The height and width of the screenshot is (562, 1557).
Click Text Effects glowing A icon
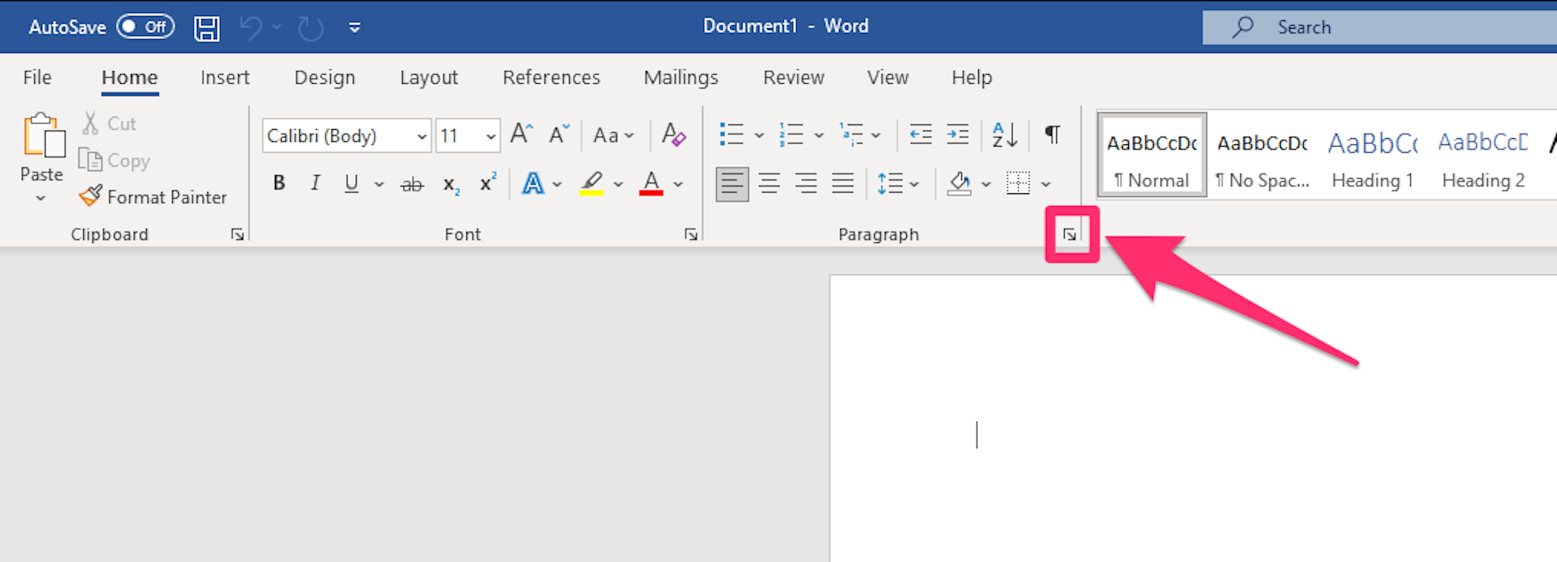click(533, 183)
